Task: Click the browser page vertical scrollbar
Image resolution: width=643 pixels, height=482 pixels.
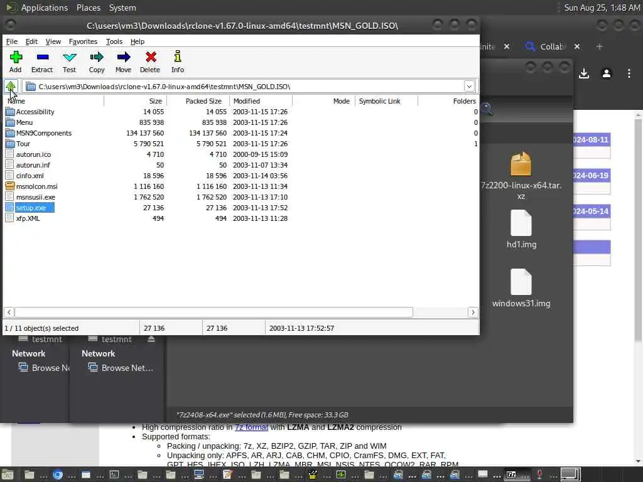Action: [638, 230]
